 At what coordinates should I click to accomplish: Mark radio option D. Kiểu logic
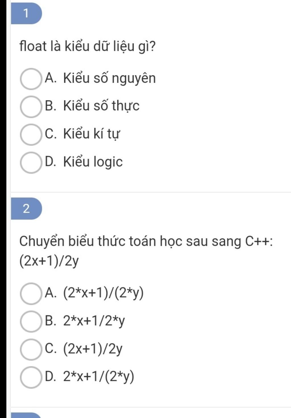31,162
